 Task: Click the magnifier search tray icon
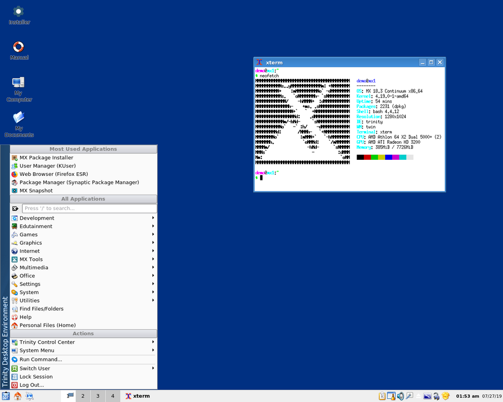(409, 396)
